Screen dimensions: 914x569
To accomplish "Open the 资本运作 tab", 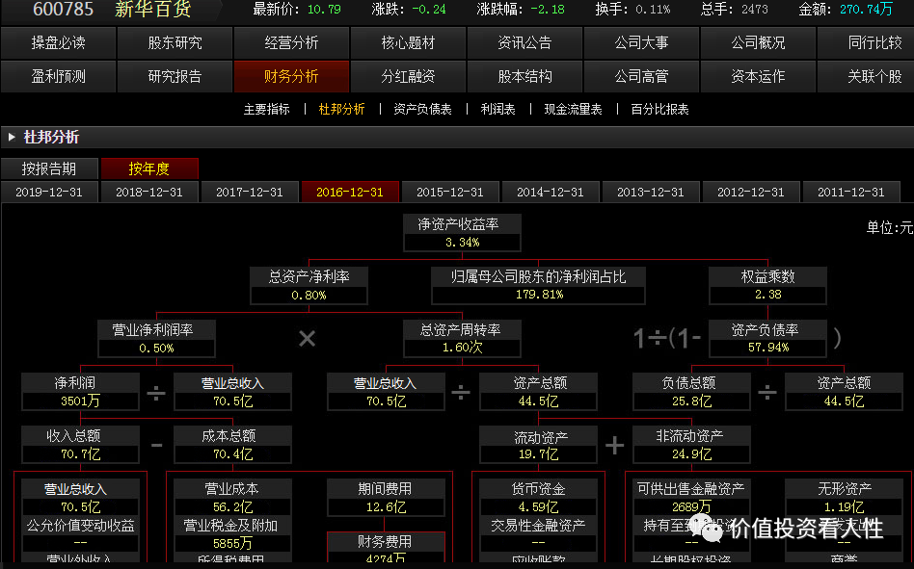I will [758, 76].
